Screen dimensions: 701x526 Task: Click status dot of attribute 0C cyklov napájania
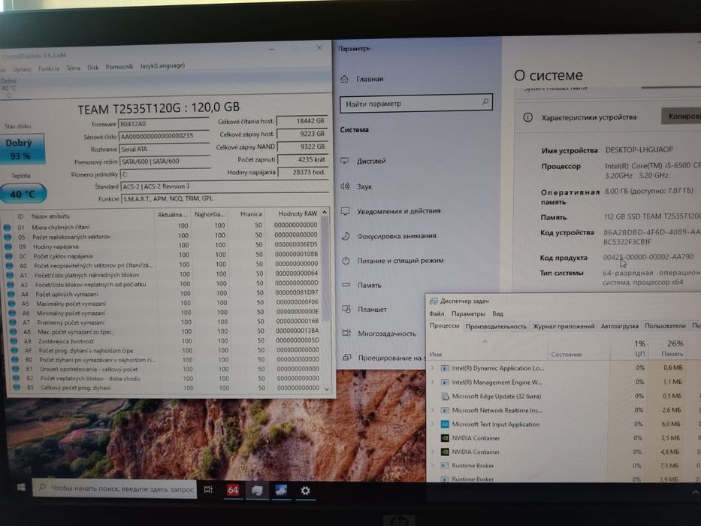point(8,255)
